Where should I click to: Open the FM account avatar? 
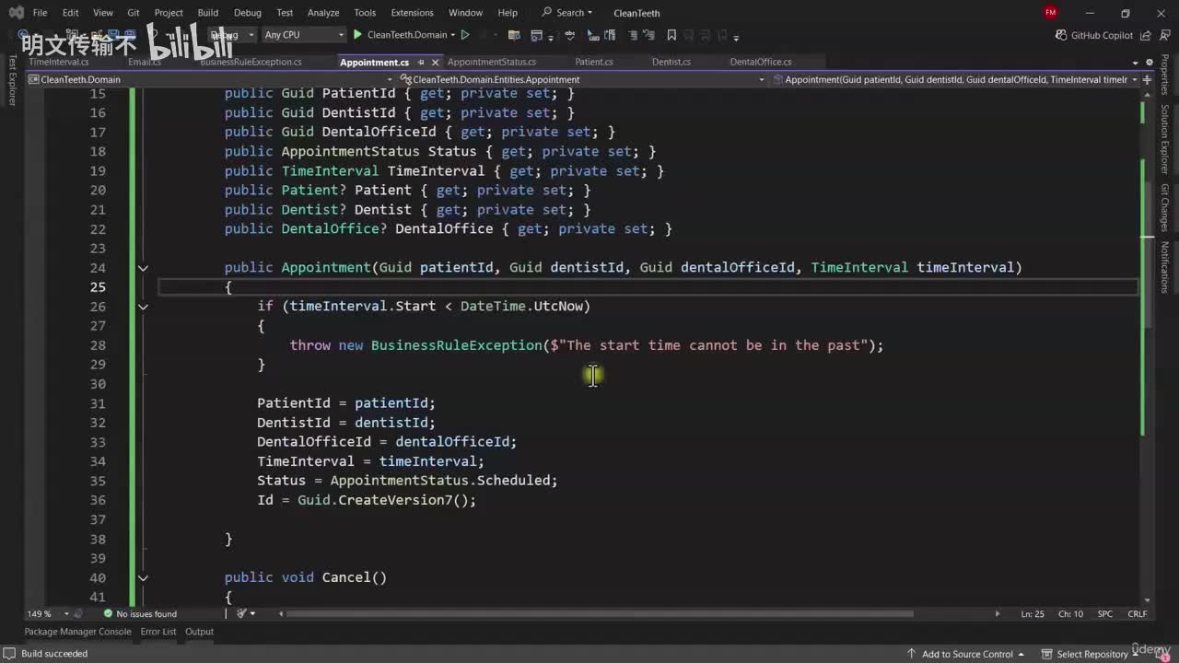point(1051,13)
